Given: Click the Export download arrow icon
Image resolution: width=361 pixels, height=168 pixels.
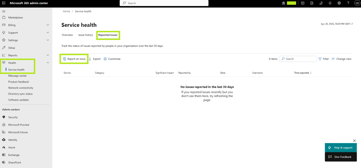Looking at the screenshot, I should click(90, 59).
